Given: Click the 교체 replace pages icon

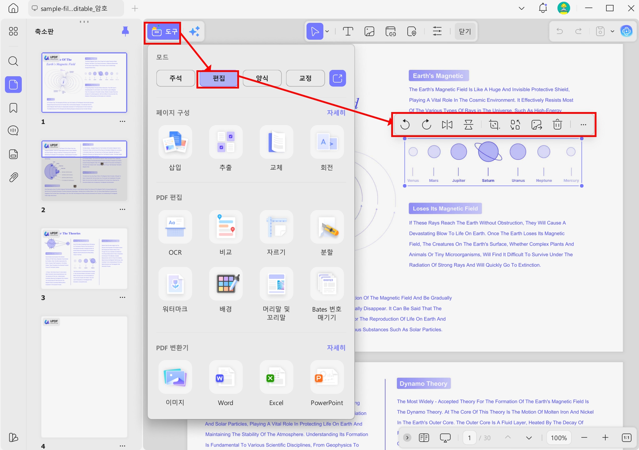Looking at the screenshot, I should (x=276, y=142).
